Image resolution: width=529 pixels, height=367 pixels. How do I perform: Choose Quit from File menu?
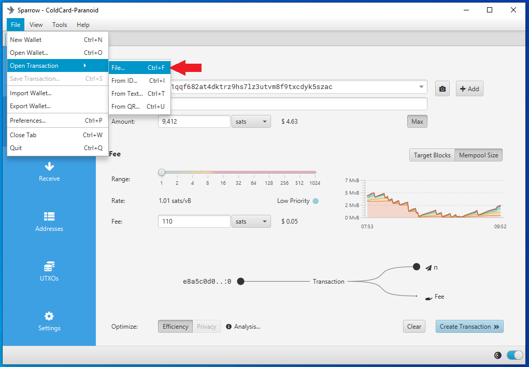coord(58,148)
